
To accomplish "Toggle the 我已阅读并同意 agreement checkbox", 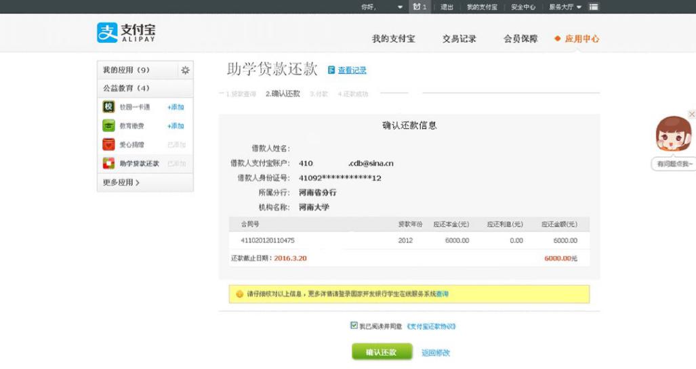I will tap(354, 326).
